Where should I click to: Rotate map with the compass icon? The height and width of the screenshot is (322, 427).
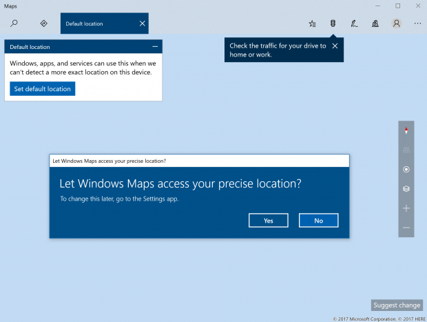click(x=406, y=130)
